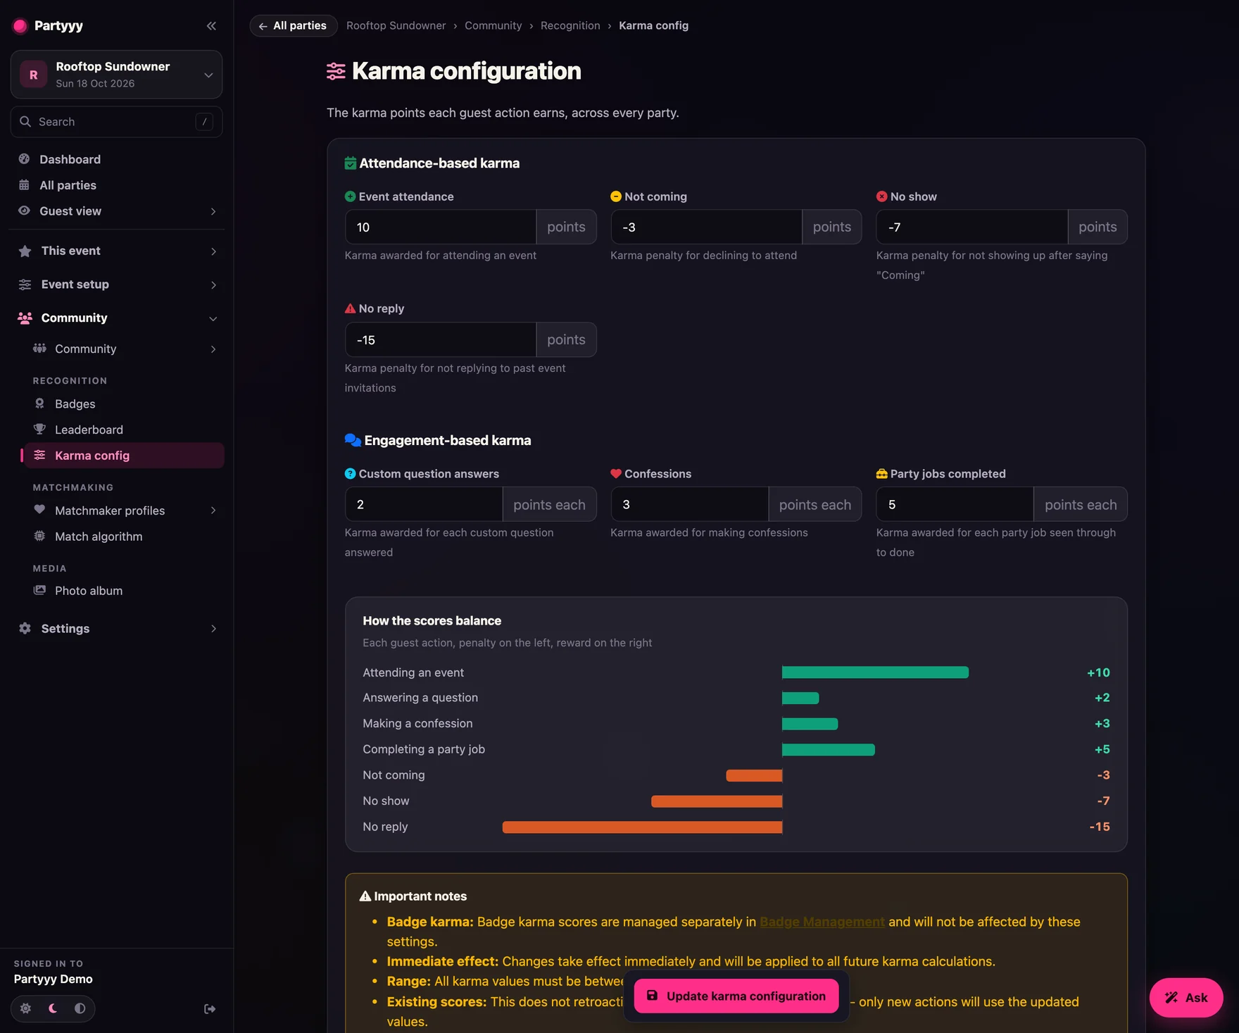Select the contrast theme half-circle icon
This screenshot has height=1033, width=1239.
pyautogui.click(x=80, y=1008)
